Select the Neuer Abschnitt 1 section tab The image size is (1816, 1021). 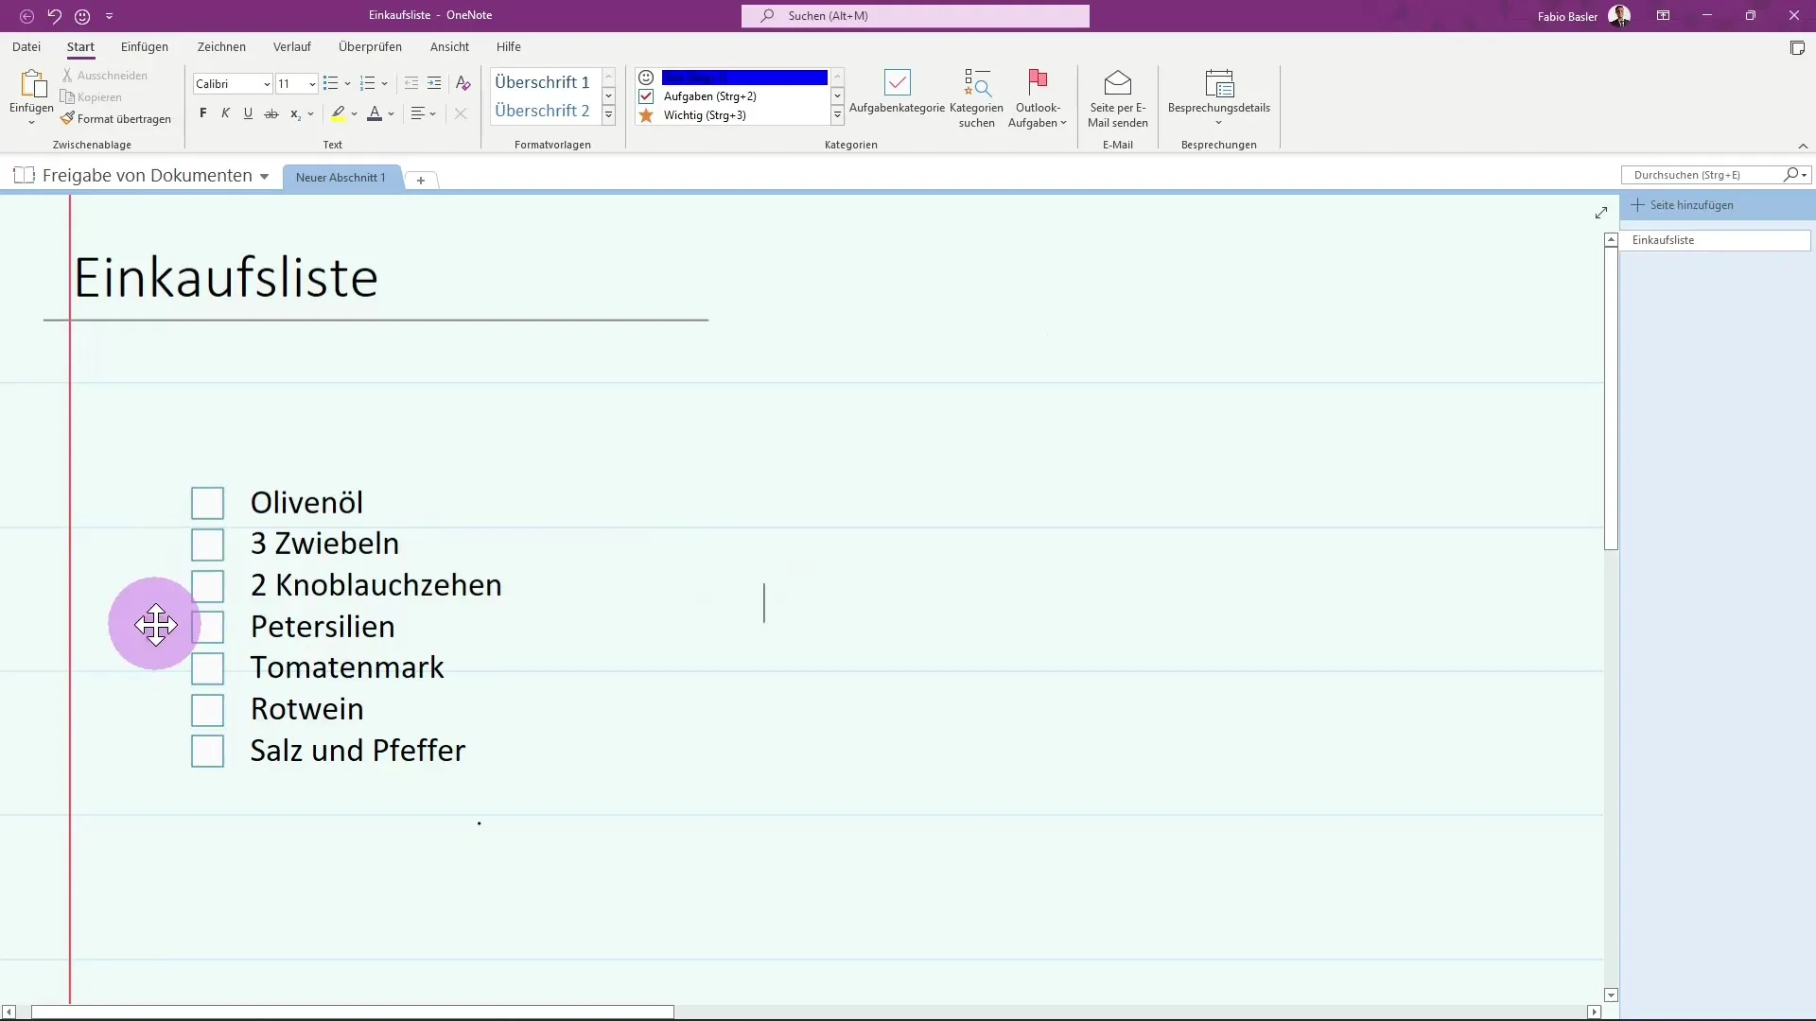(x=340, y=178)
